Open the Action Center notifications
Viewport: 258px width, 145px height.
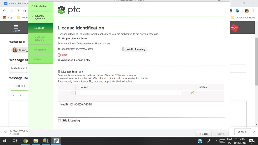[x=252, y=141]
